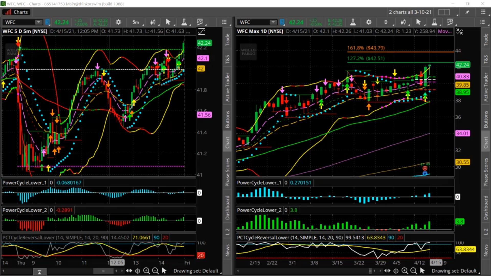Click left chart crosshair icon
This screenshot has width=491, height=276.
[138, 271]
